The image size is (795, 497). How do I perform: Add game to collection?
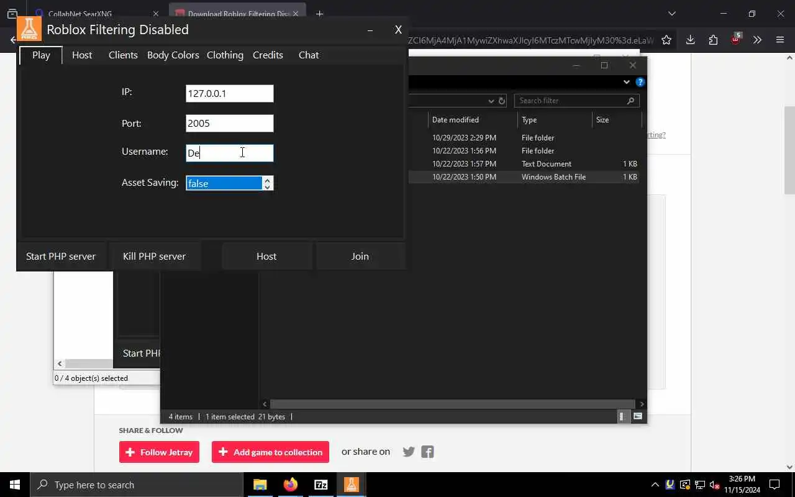point(270,452)
